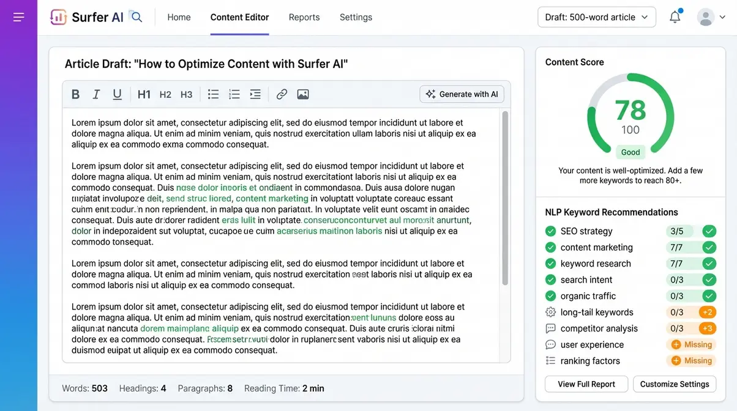Apply underline formatting
Screen dimensions: 737x411
coord(117,94)
